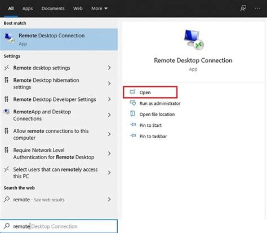The image size is (267, 233).
Task: Switch to the Apps tab
Action: point(27,9)
